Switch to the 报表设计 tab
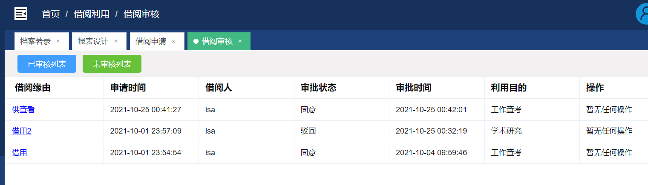 pos(93,41)
